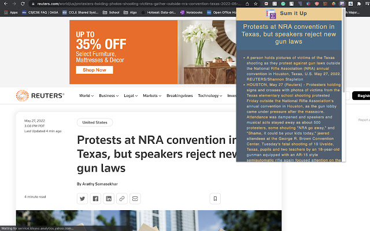The height and width of the screenshot is (231, 370).
Task: Open the United States topic tag
Action: coord(94,122)
